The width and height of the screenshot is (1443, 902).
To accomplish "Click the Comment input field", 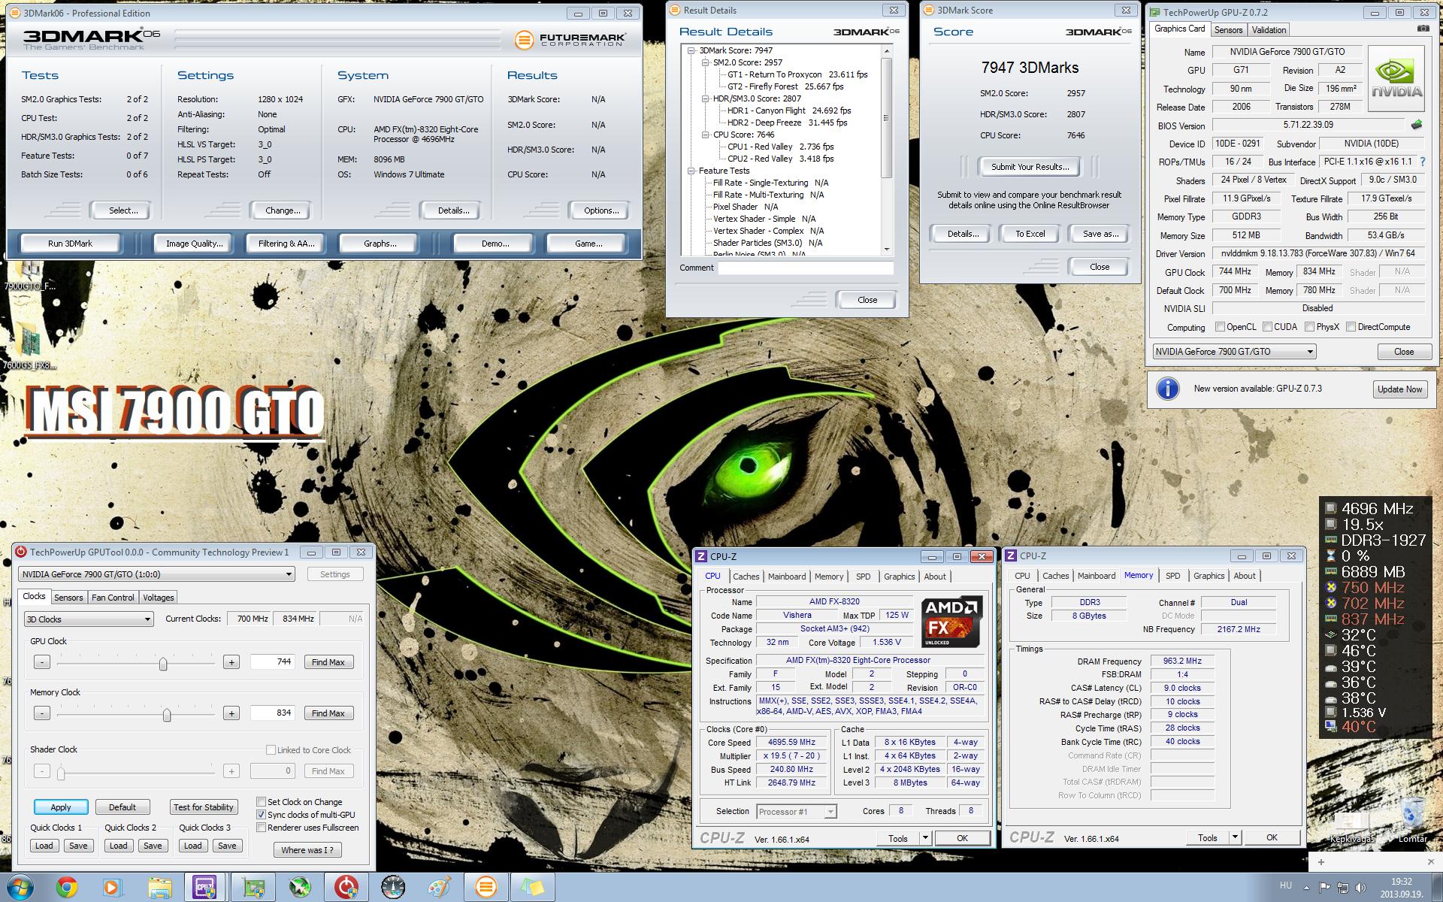I will click(x=806, y=268).
